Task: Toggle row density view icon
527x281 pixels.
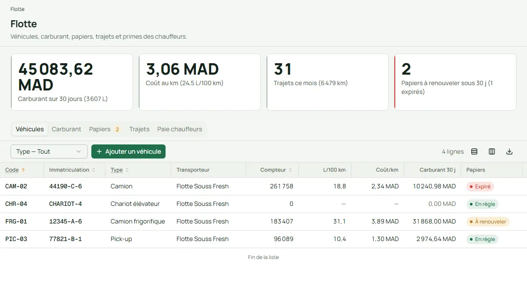Action: click(474, 151)
